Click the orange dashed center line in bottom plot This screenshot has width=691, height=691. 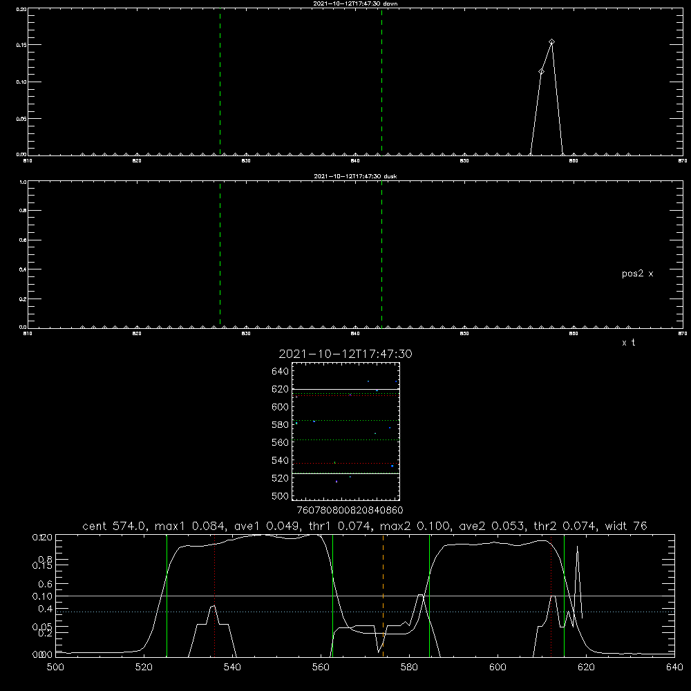[x=383, y=596]
